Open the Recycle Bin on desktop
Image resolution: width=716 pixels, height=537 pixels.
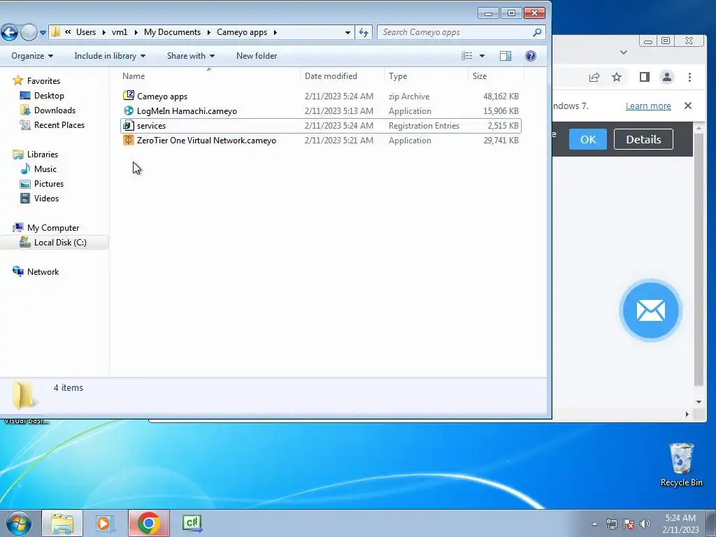point(681,464)
